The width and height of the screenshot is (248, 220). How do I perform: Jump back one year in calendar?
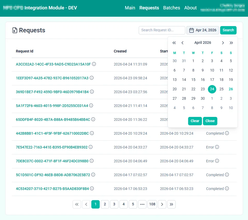coord(174,43)
